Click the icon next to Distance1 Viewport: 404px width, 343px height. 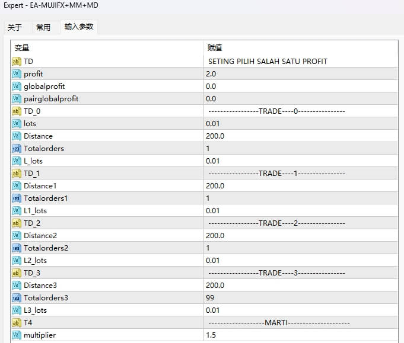[17, 185]
